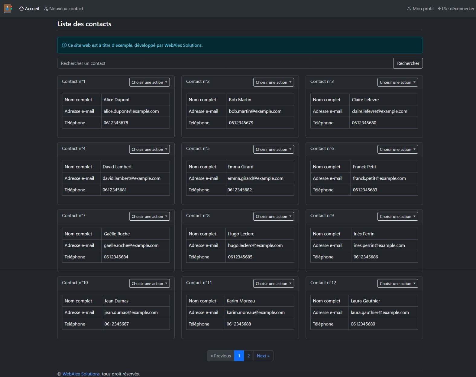Open the WebAlex Solutions footer link

point(81,374)
